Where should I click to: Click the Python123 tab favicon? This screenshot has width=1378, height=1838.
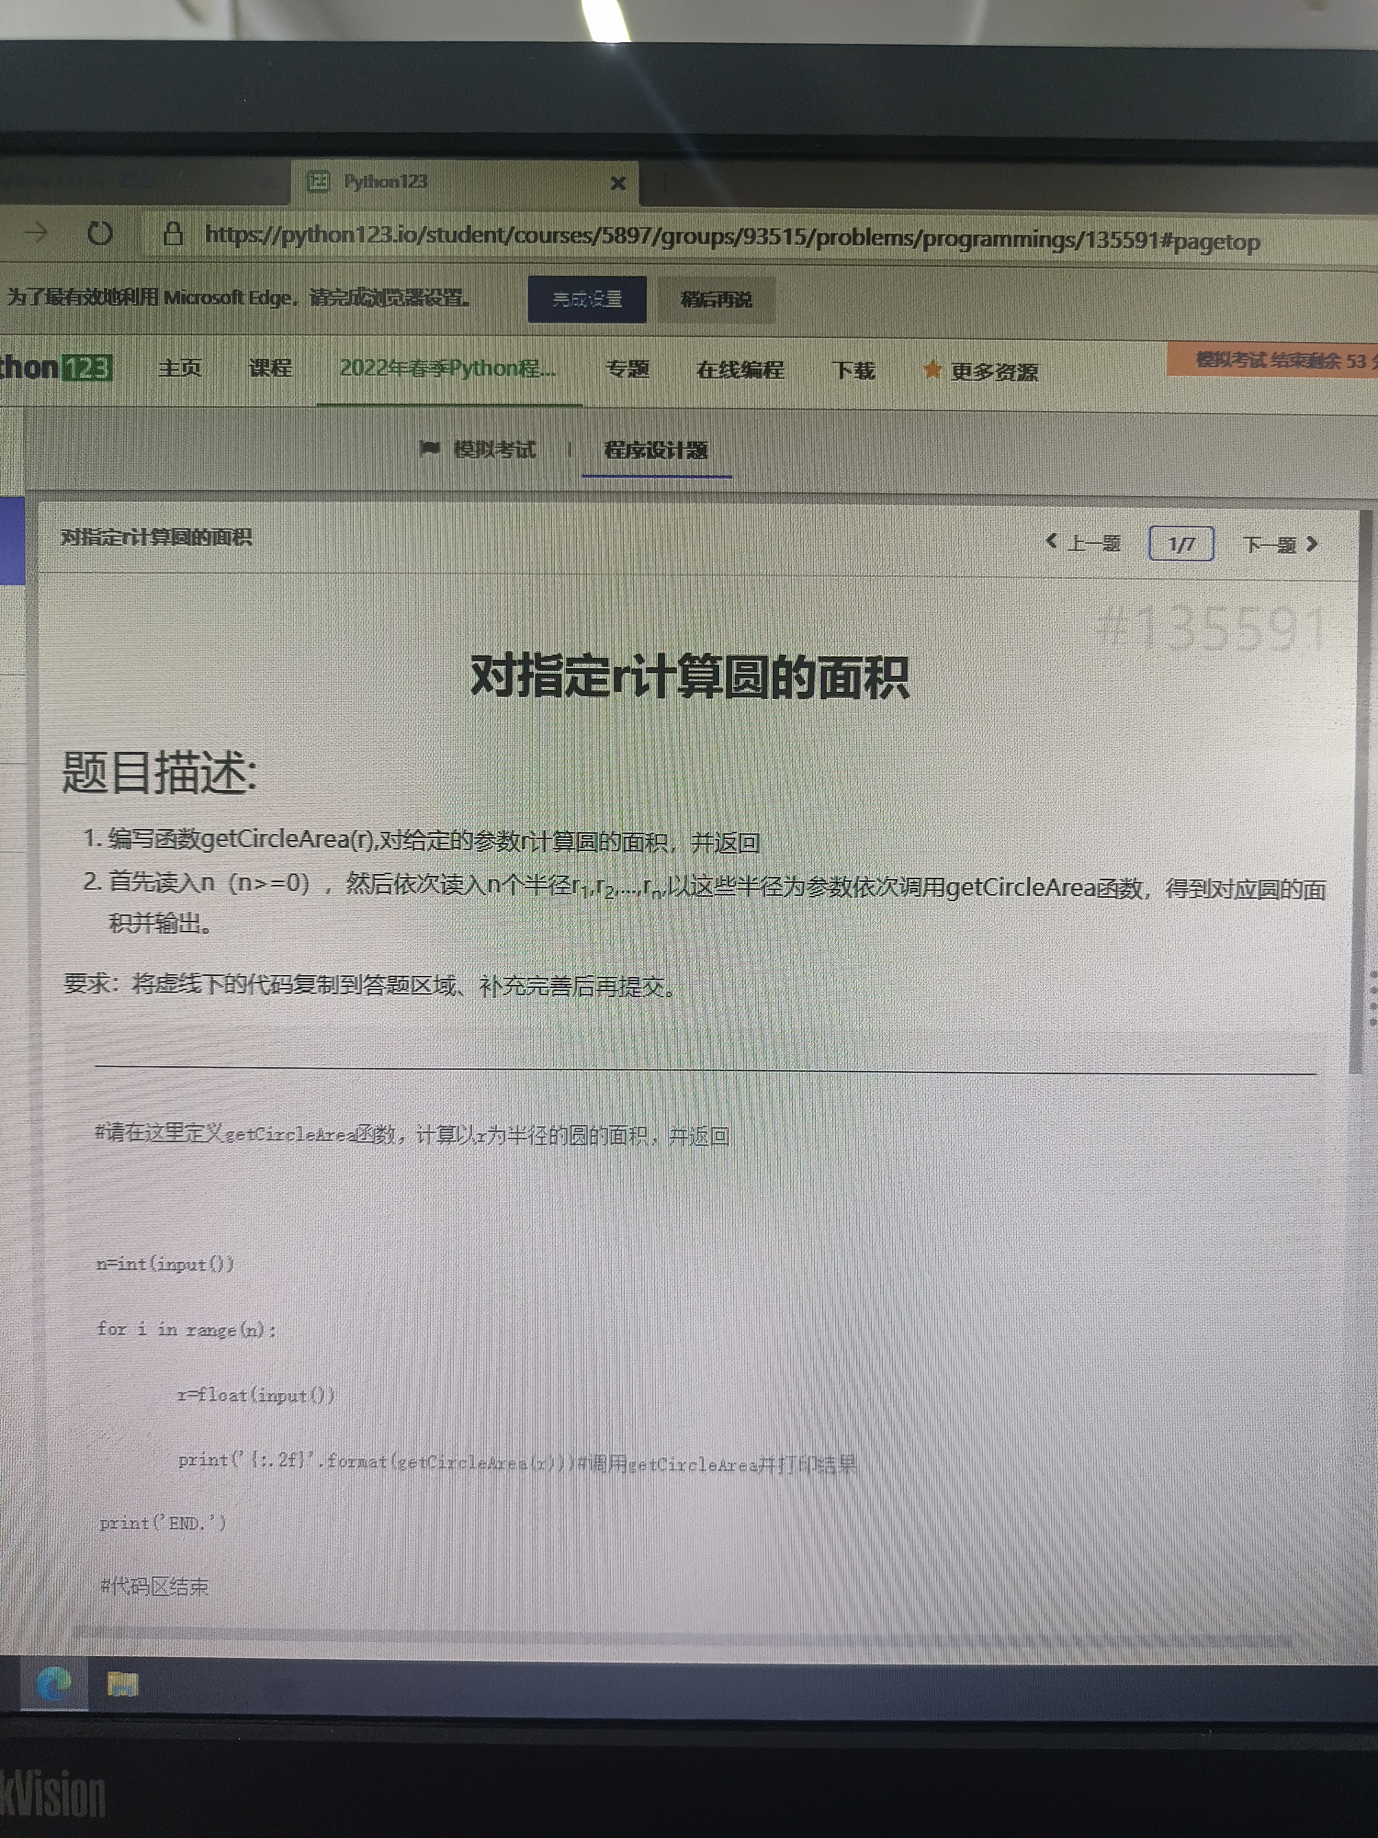pos(318,181)
